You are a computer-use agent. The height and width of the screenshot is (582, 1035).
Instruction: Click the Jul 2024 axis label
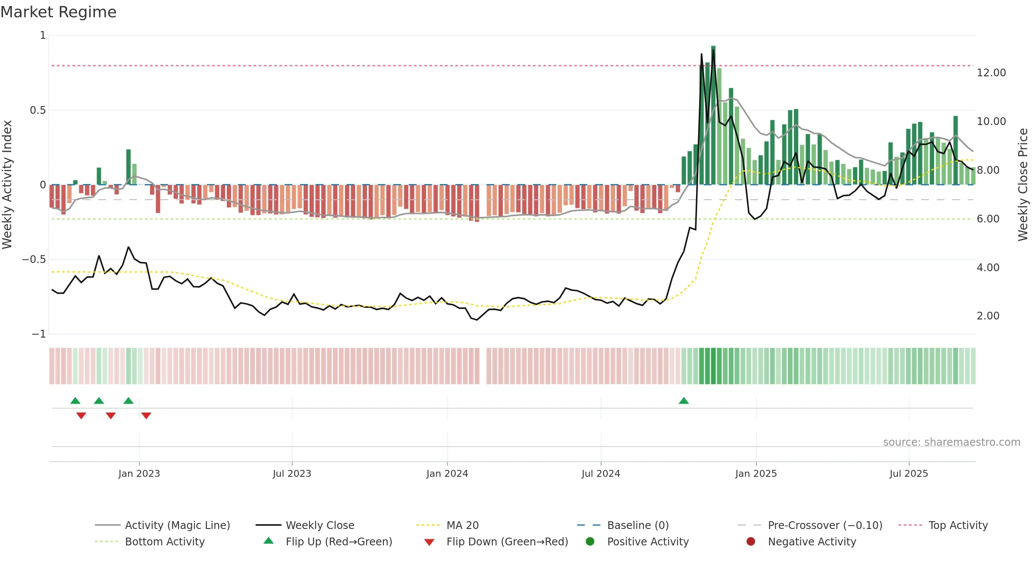(x=601, y=474)
